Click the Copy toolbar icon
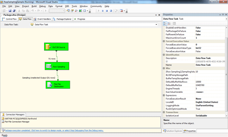This screenshot has height=137, width=228. pyautogui.click(x=23, y=11)
